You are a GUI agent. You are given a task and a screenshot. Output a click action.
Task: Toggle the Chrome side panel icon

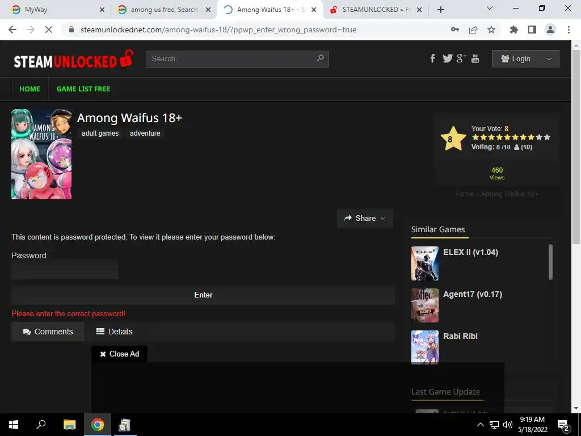(x=532, y=30)
